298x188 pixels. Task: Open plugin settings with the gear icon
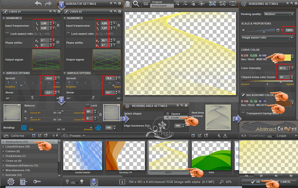[x=11, y=182]
